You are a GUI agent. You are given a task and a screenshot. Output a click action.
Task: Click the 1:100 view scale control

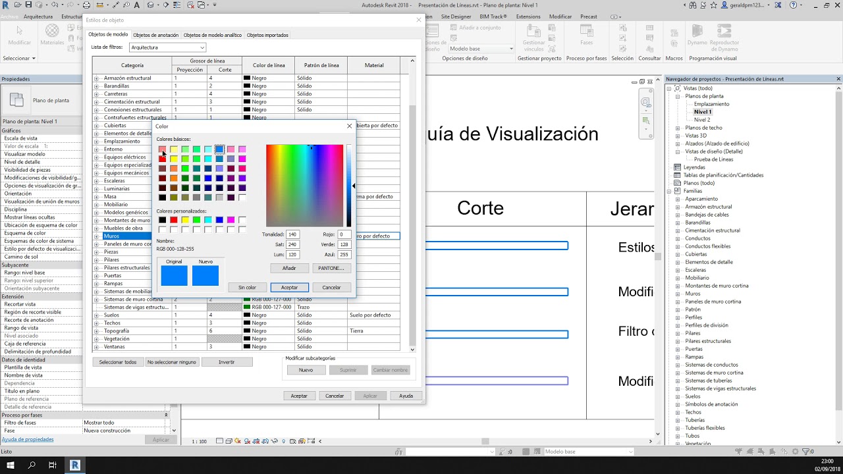click(199, 442)
